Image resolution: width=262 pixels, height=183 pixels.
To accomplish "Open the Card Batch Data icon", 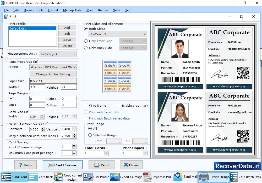I will pos(234,177).
